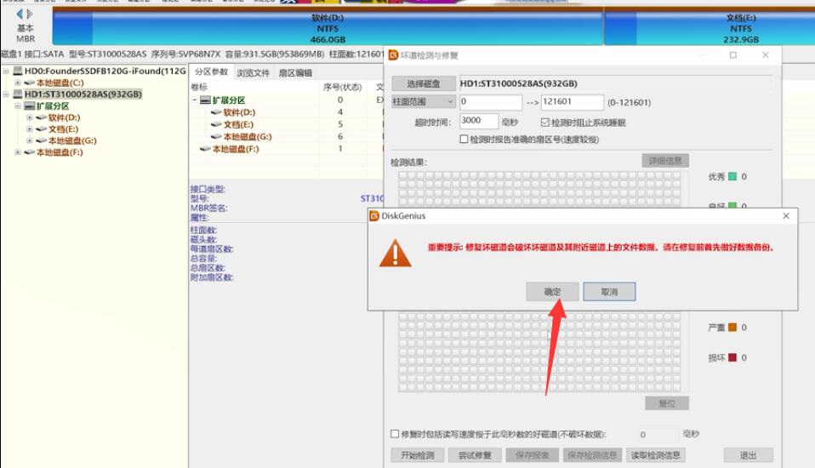815x468 pixels.
Task: Click the orange warning triangle icon
Action: tap(396, 254)
